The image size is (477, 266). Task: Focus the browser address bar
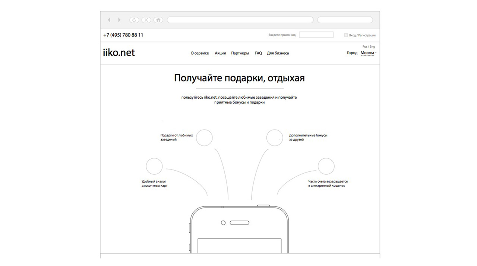coord(240,20)
